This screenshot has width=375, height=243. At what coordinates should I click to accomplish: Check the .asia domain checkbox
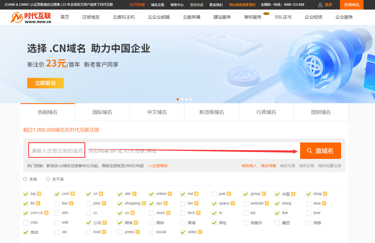point(309,204)
